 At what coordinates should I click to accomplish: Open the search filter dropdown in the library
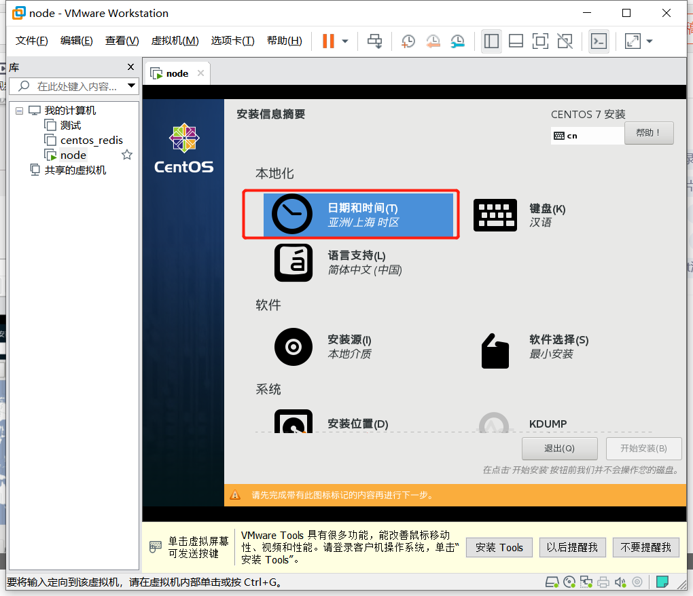pyautogui.click(x=132, y=86)
